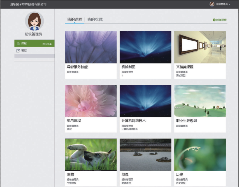The image size is (239, 187).
Task: Click the 文档类课程 course title
Action: 185,67
